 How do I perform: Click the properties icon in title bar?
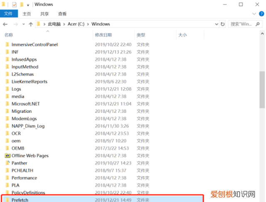pos(14,5)
